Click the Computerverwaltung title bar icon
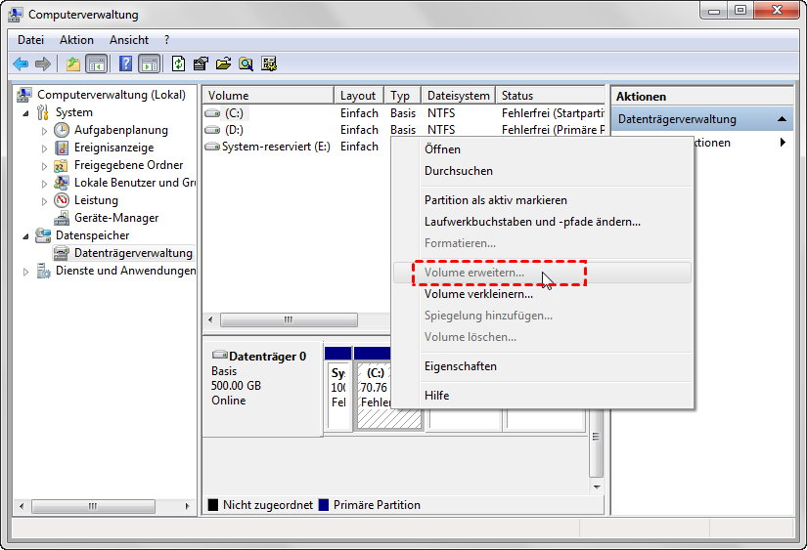807x550 pixels. point(16,15)
